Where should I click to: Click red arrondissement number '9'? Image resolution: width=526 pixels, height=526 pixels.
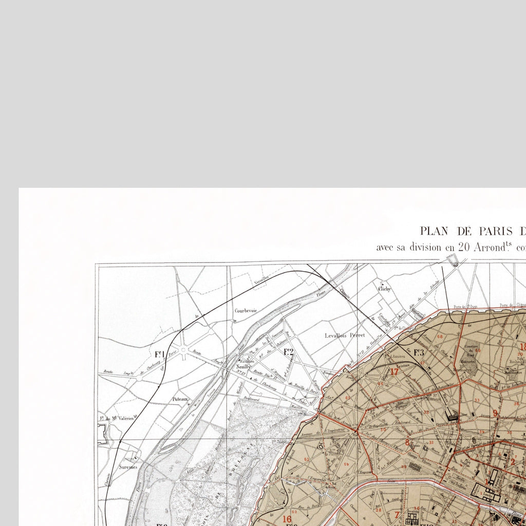coord(495,413)
